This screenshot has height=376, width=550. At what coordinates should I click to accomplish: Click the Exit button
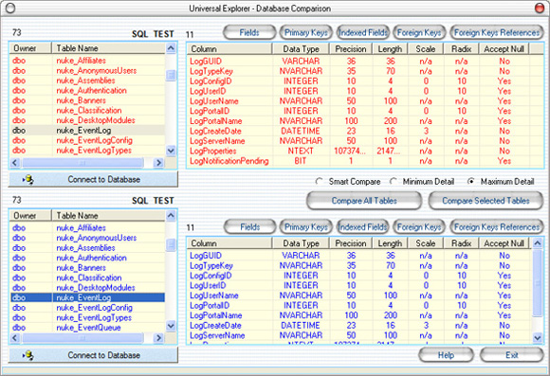pyautogui.click(x=512, y=355)
